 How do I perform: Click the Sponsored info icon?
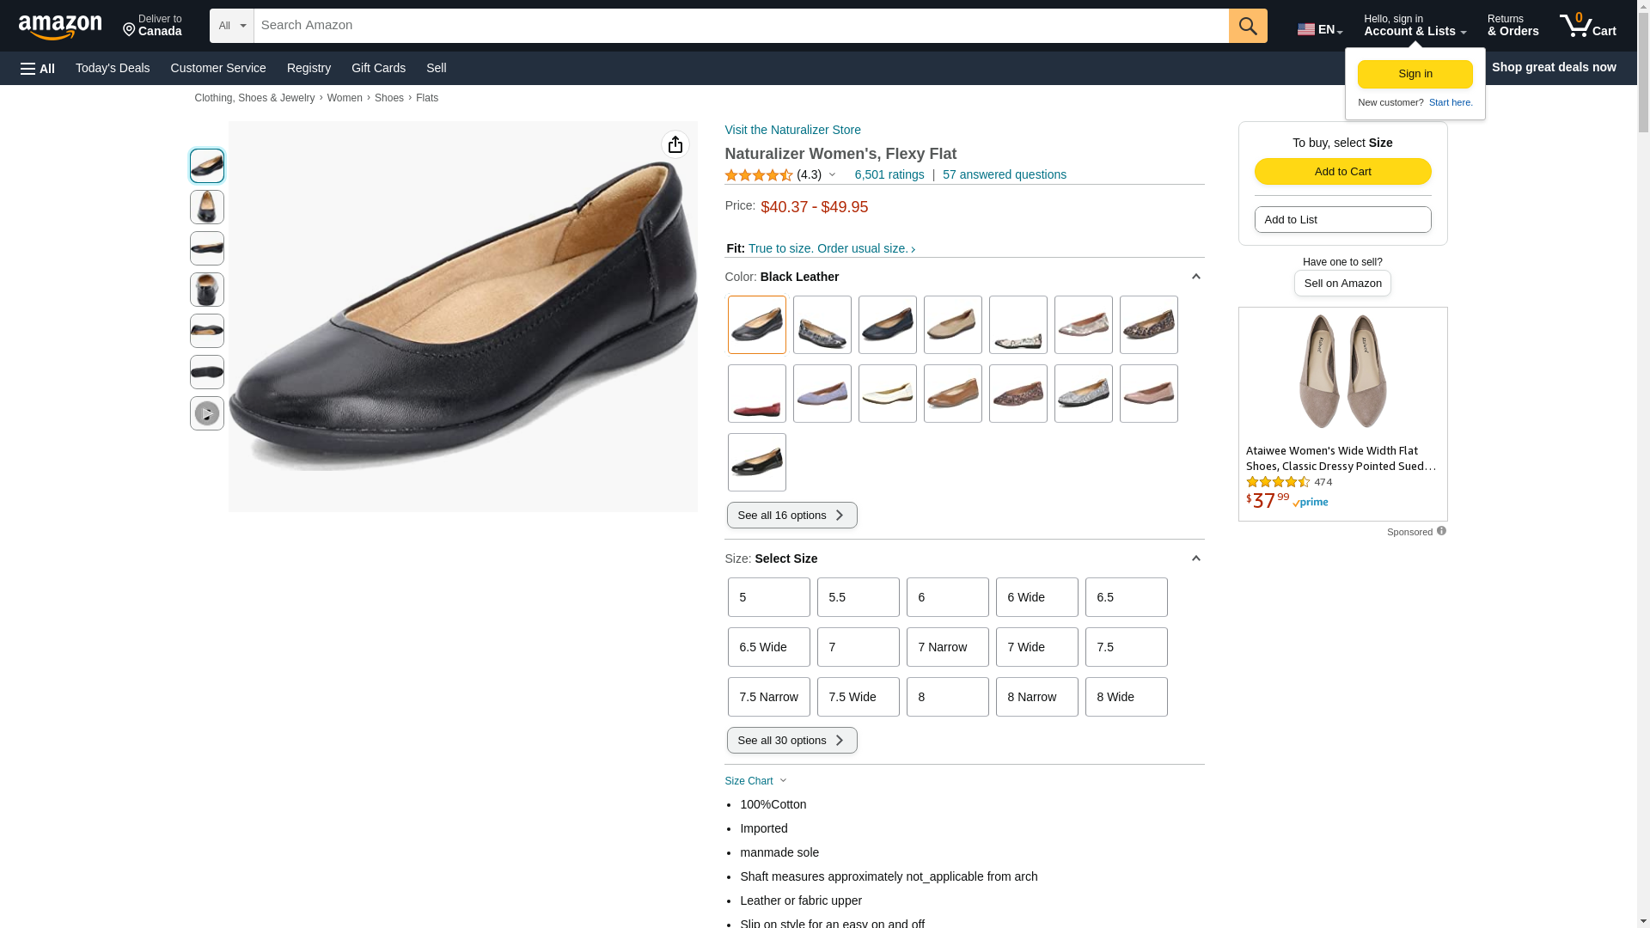(1441, 531)
